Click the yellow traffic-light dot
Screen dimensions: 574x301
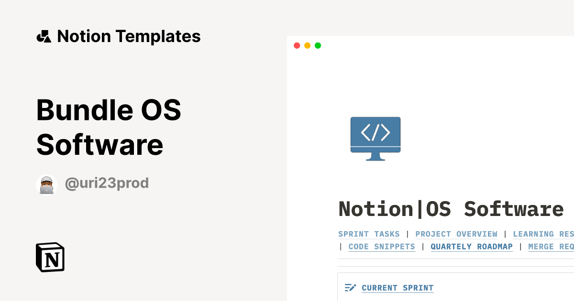tap(307, 45)
